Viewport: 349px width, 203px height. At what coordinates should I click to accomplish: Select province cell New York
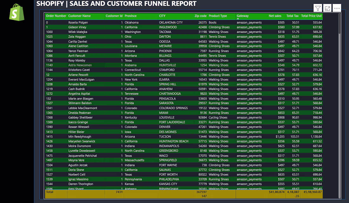pos(131,79)
